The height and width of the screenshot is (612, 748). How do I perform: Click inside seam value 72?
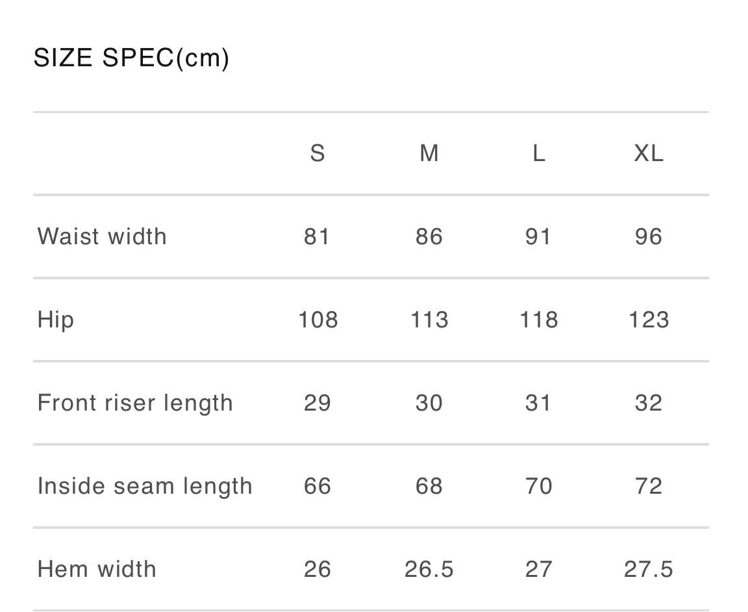pos(649,486)
